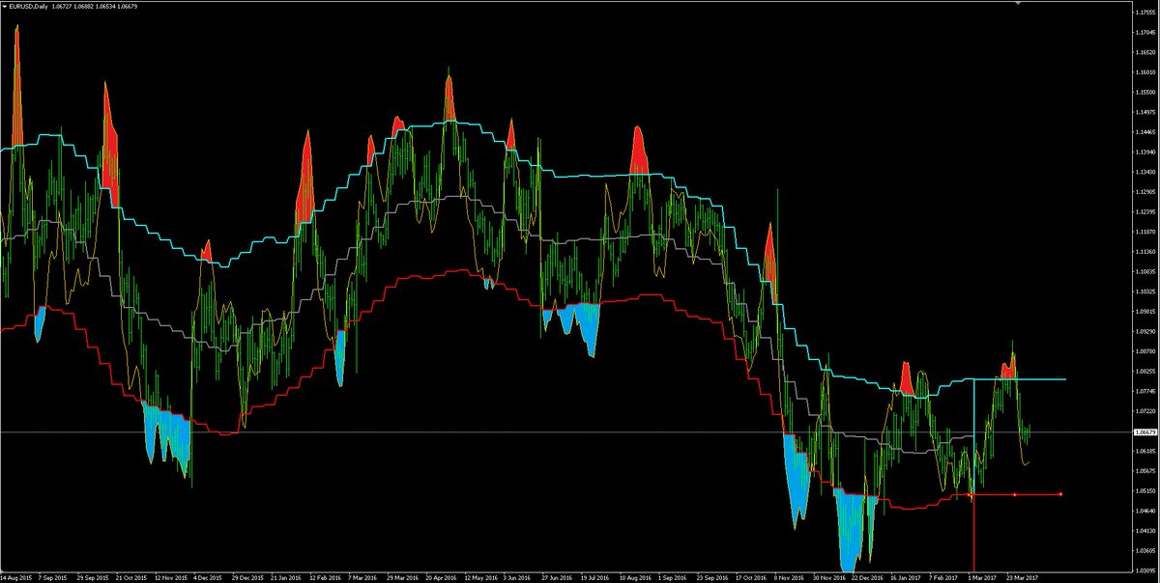Screen dimensions: 1160x583
Task: Click the 21 Jan 2016 date label
Action: click(287, 577)
